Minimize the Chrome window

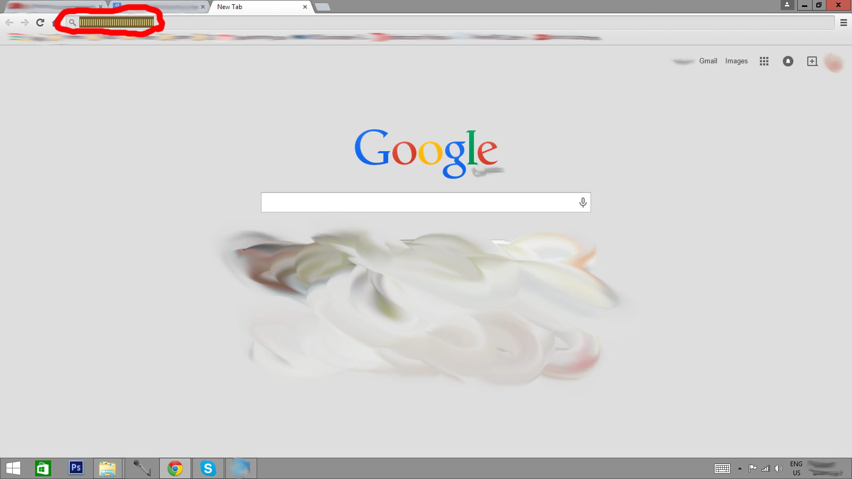[805, 5]
